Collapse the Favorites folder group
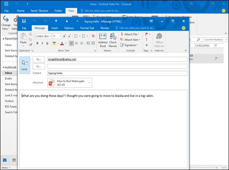The image size is (229, 170). 4,39
